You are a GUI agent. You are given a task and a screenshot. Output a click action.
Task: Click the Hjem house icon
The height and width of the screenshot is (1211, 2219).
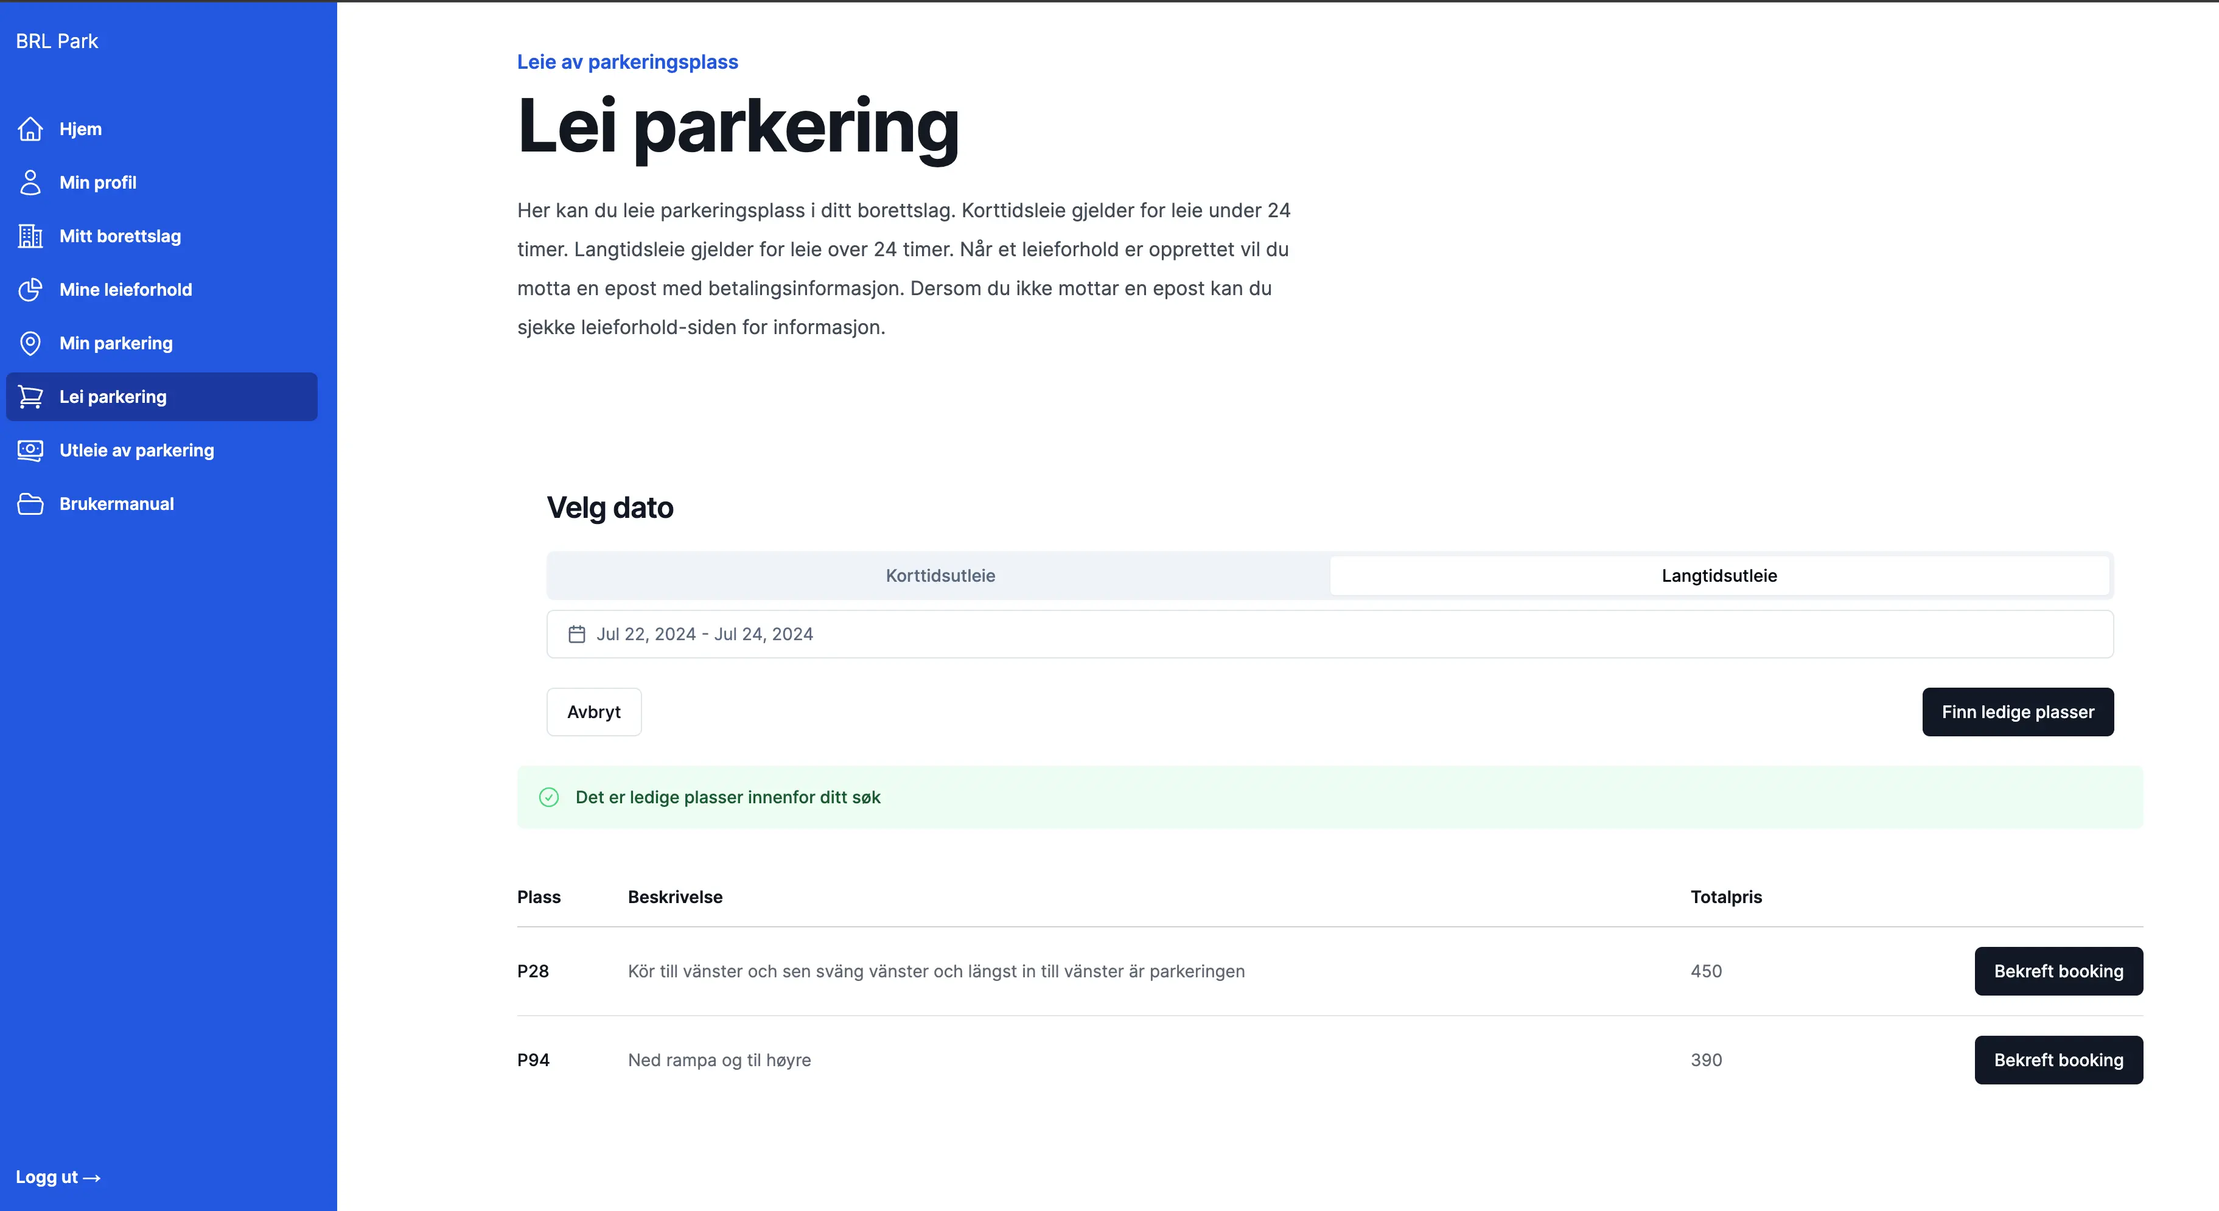pos(30,129)
